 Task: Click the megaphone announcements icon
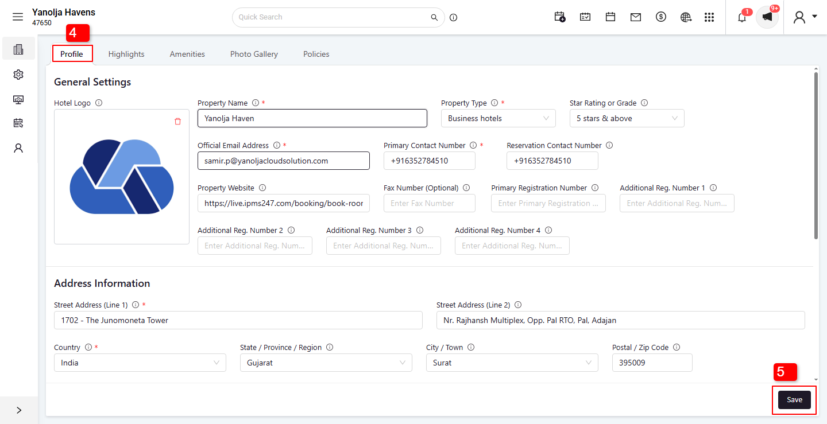click(x=767, y=17)
